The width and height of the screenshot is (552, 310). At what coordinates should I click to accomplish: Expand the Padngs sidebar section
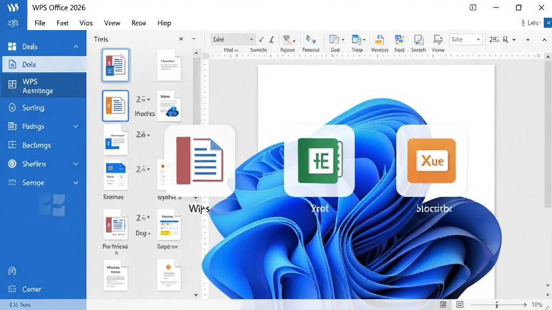75,126
